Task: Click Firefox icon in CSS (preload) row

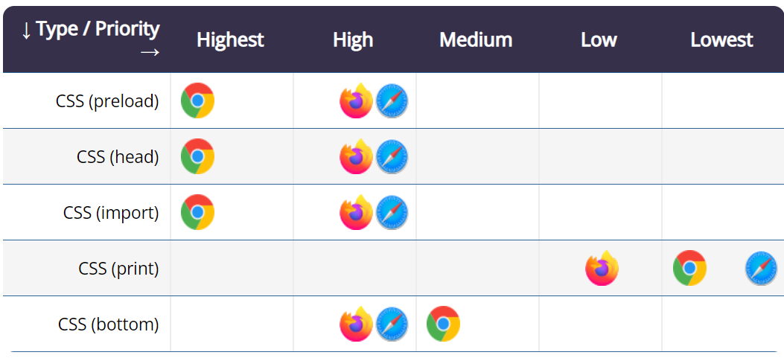Action: coord(356,100)
